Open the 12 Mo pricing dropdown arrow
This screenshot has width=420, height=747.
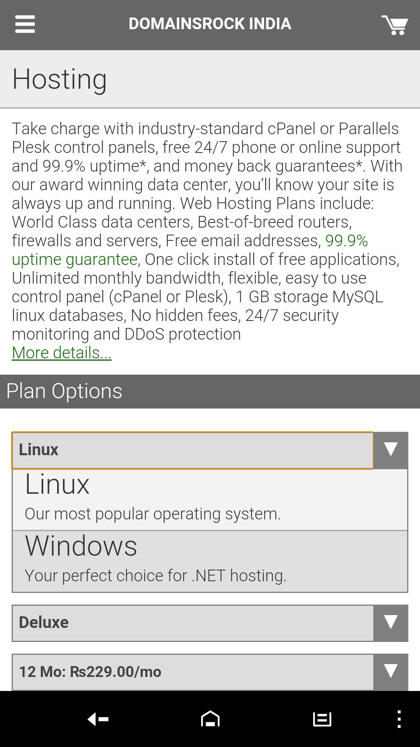(390, 672)
